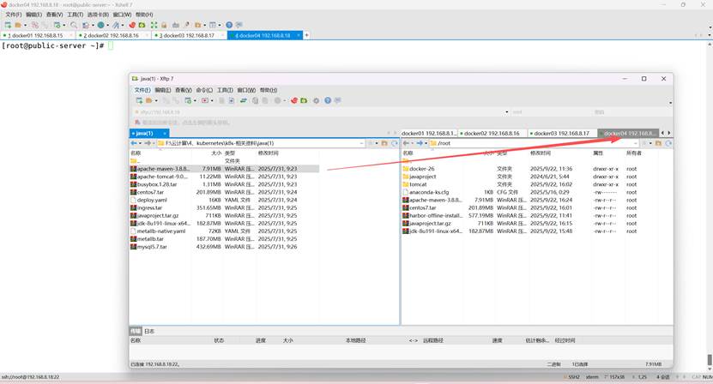Open the dropdown beside the red terminal icon in Xftp
The height and width of the screenshot is (384, 713).
pyautogui.click(x=212, y=101)
